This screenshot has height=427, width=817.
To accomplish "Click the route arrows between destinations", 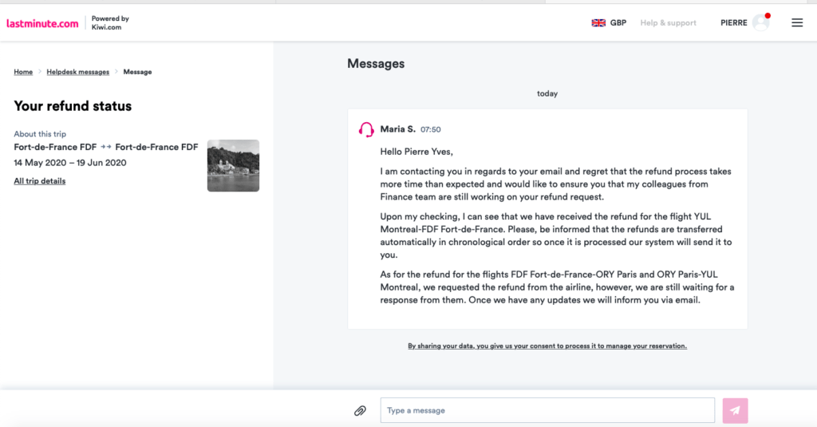I will tap(106, 147).
